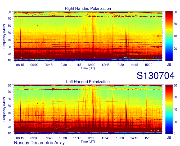The image size is (180, 146).
Task: Click the 60 dB label on Right Handed colorbar
Action: tap(175, 24)
